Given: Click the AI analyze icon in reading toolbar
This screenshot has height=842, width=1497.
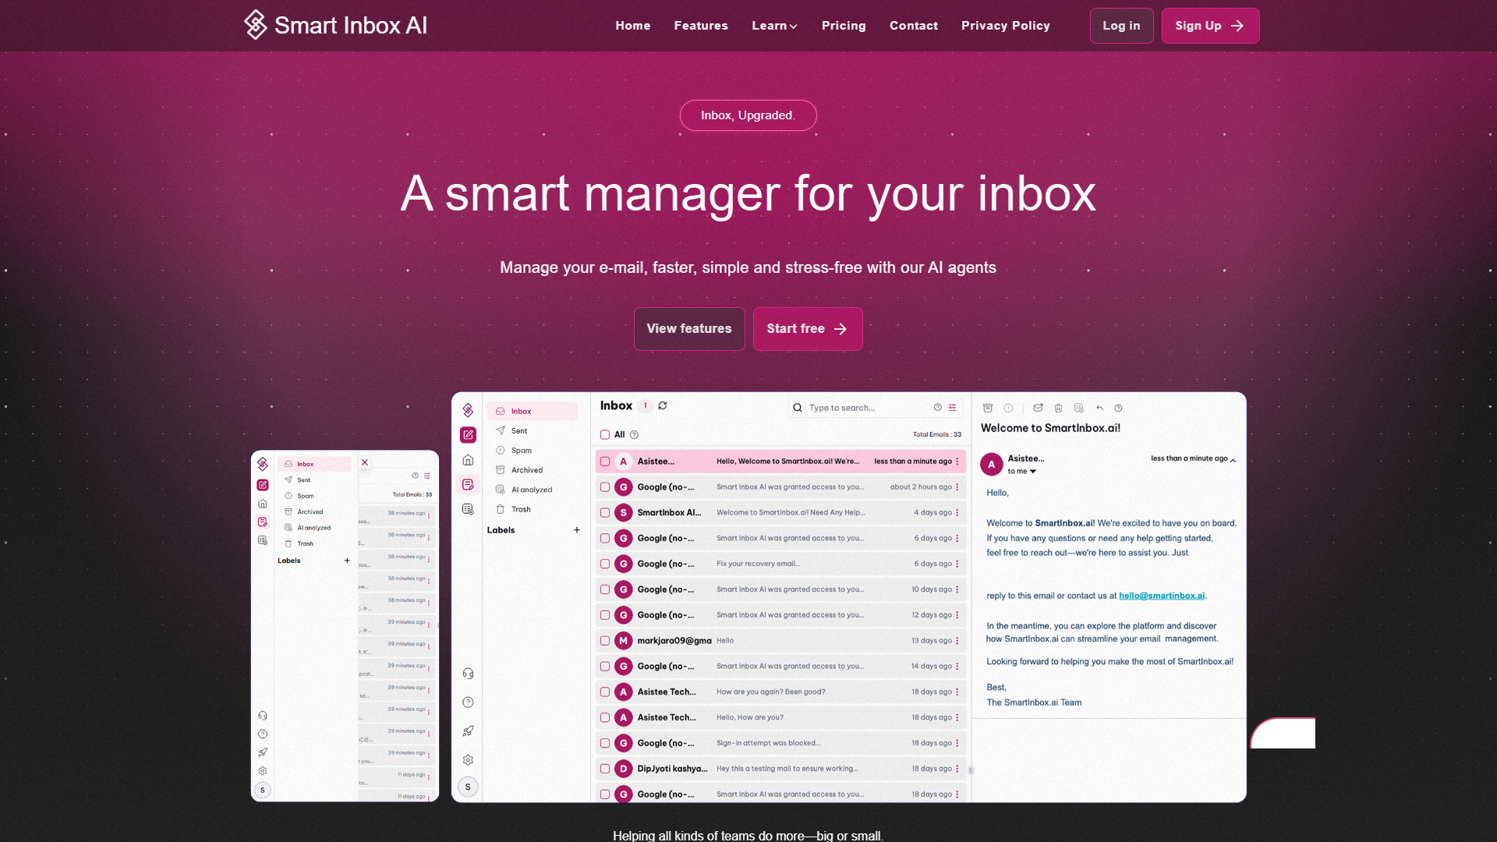Looking at the screenshot, I should point(1079,408).
